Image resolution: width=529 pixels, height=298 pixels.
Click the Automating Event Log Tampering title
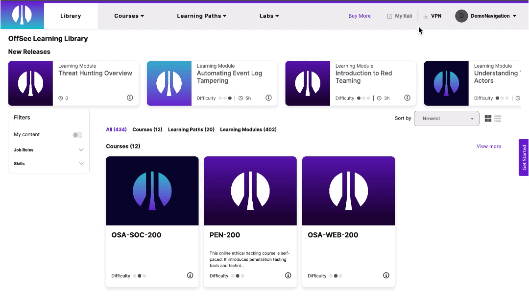(x=229, y=77)
